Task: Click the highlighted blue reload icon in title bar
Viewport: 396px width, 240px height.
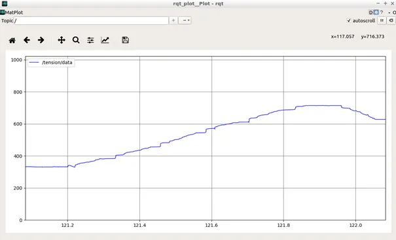Action: [376, 12]
